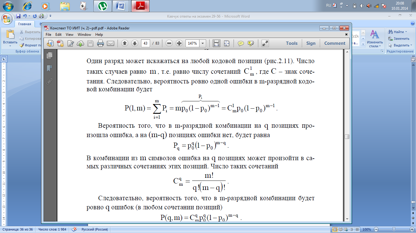Open the attachments paperclip panel

coord(49,81)
